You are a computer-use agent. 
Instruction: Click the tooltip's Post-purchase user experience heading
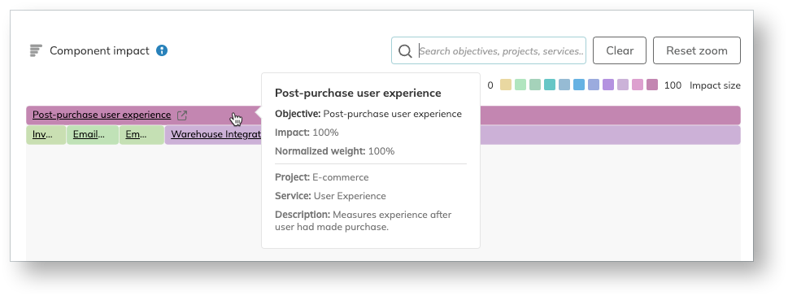point(358,93)
